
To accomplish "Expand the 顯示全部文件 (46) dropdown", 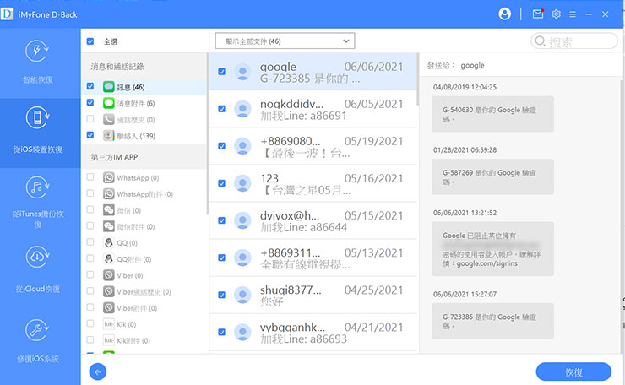I will click(285, 41).
